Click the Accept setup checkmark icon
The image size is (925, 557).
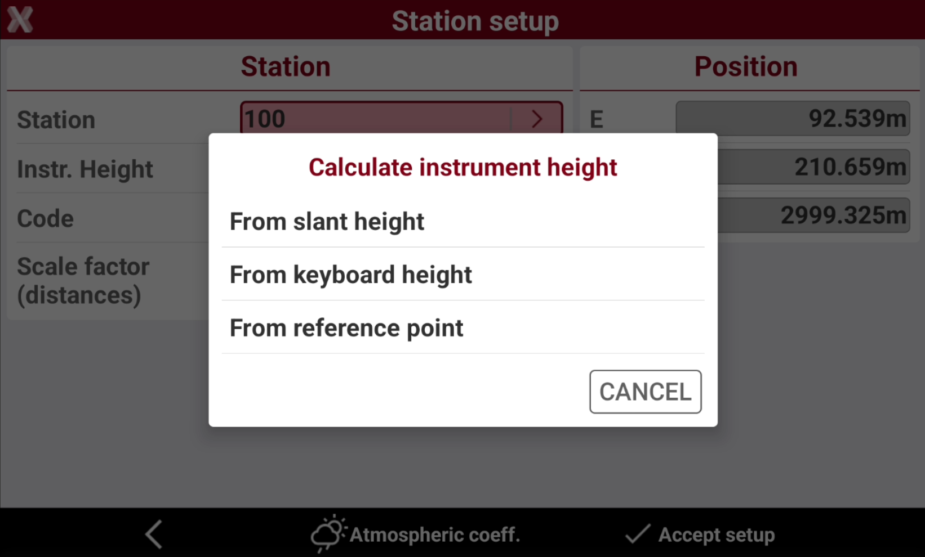(x=638, y=534)
